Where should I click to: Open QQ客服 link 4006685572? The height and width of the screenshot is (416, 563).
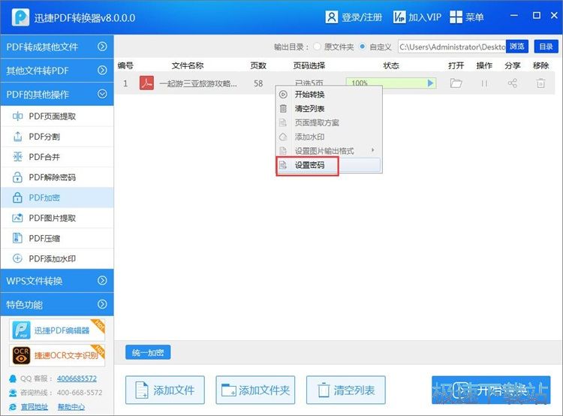coord(77,378)
